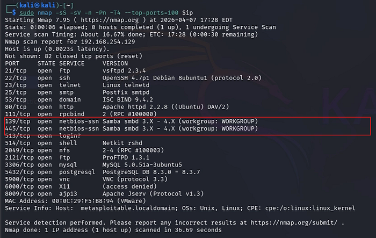The width and height of the screenshot is (376, 238).
Task: Click the MAC Address 00:0C:29:F5:B8:94 text
Action: (x=59, y=201)
